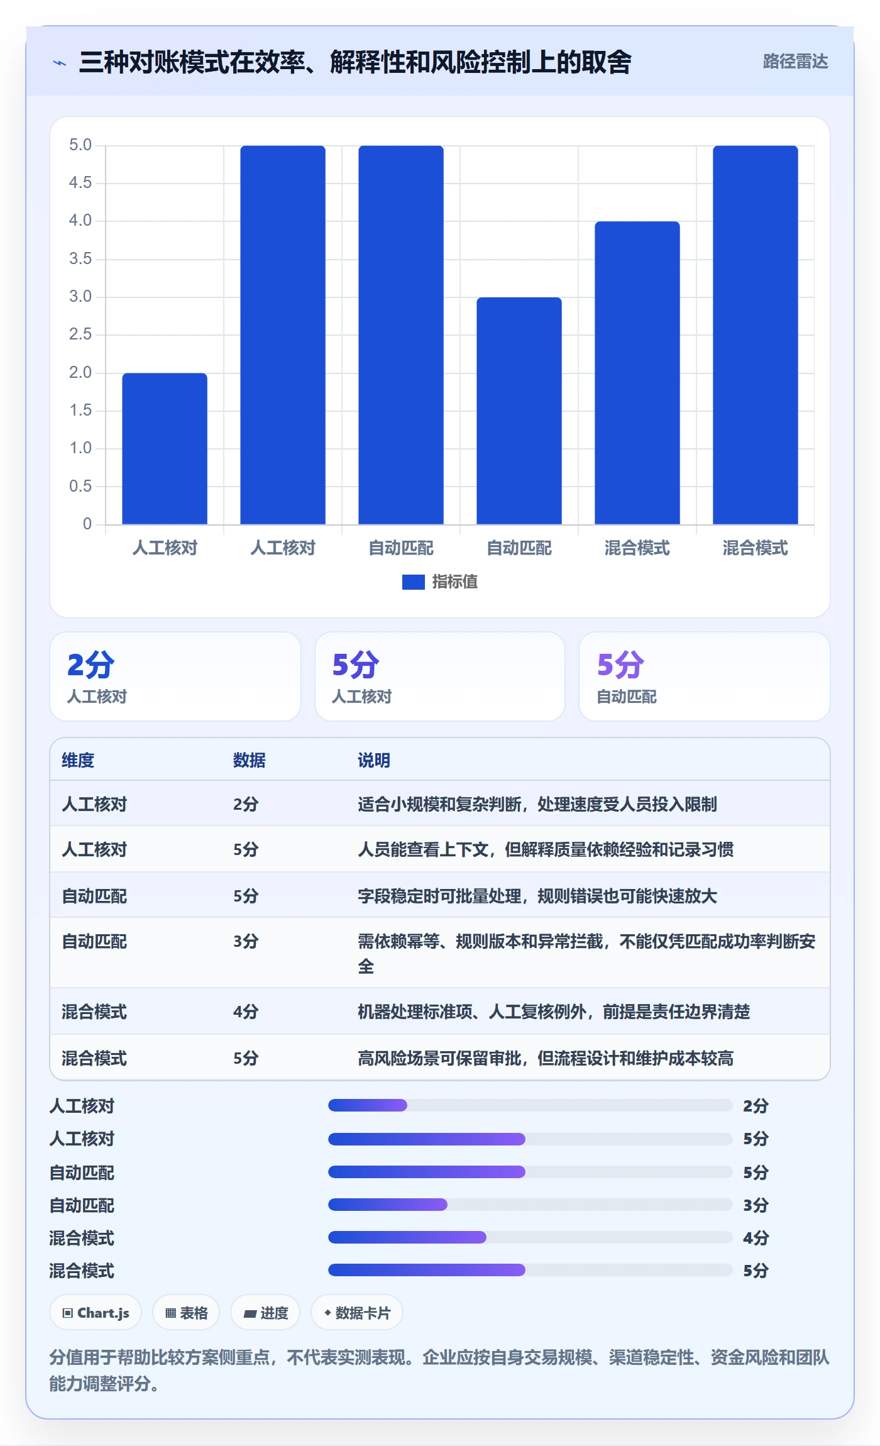
Task: Click the 维度 column header
Action: pos(78,760)
